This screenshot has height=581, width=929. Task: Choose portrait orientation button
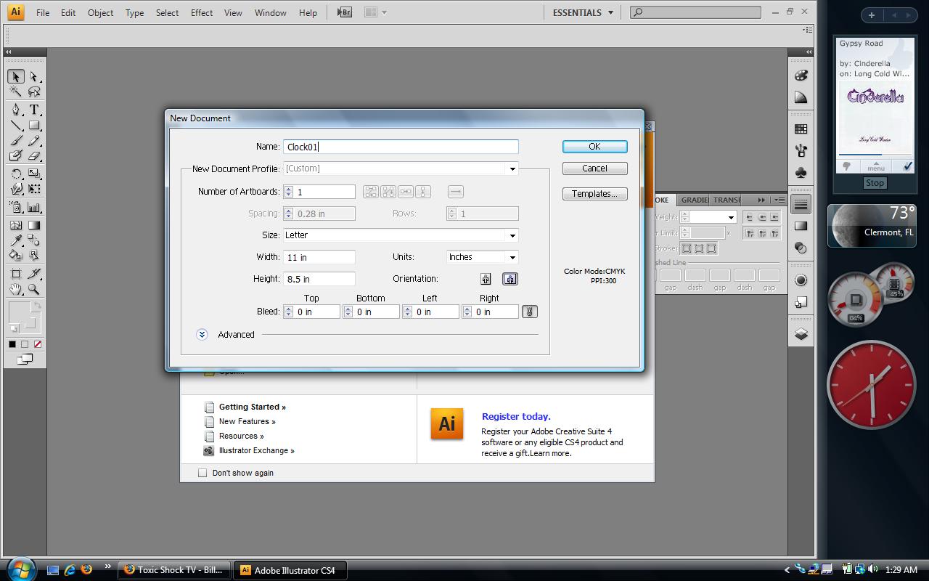[x=486, y=279]
